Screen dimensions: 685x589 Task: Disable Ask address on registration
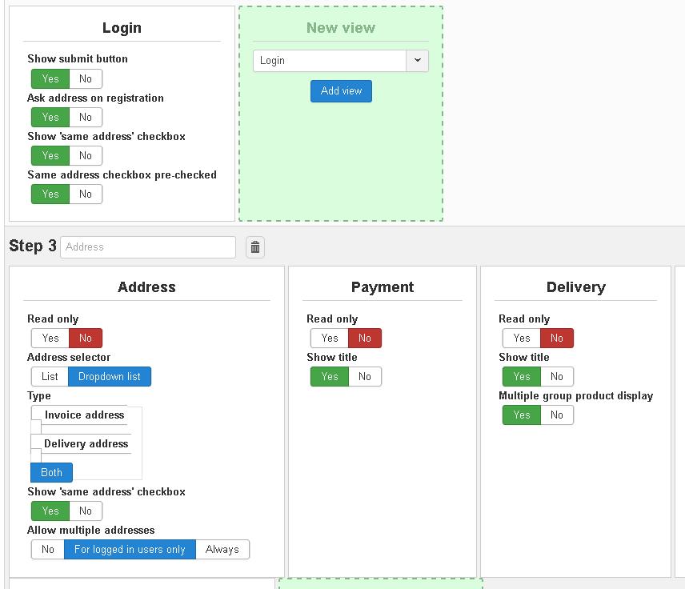point(86,117)
